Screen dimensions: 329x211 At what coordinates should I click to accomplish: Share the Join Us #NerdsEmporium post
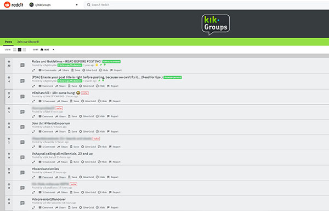point(60,132)
